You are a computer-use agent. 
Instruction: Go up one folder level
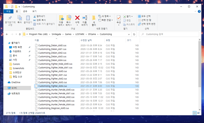[20, 34]
